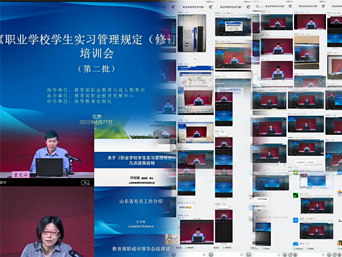Click the danmaku button on speaker video
Image resolution: width=342 pixels, height=257 pixels.
pos(85,183)
